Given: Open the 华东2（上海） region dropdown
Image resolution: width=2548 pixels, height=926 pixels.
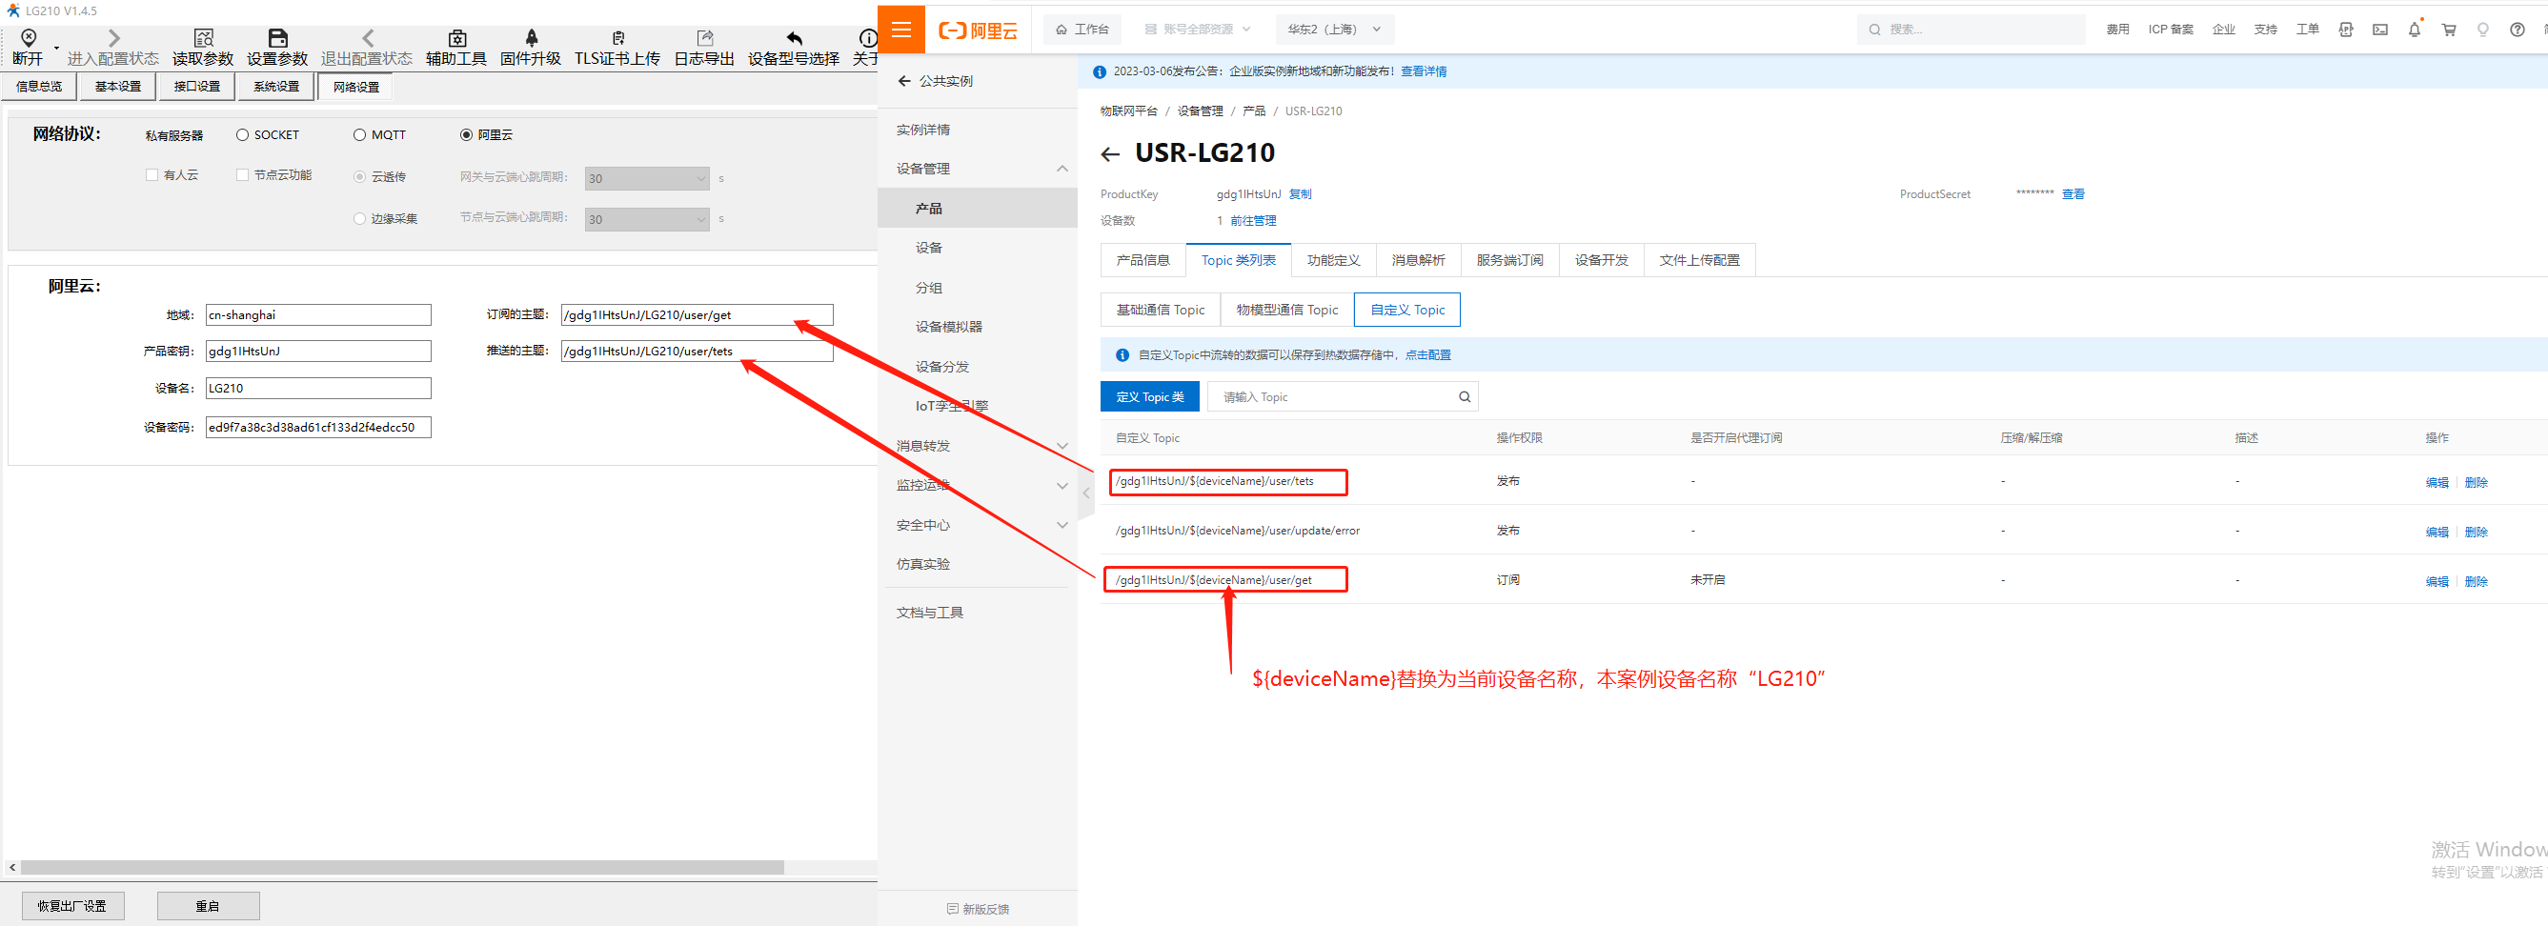Looking at the screenshot, I should click(1334, 30).
